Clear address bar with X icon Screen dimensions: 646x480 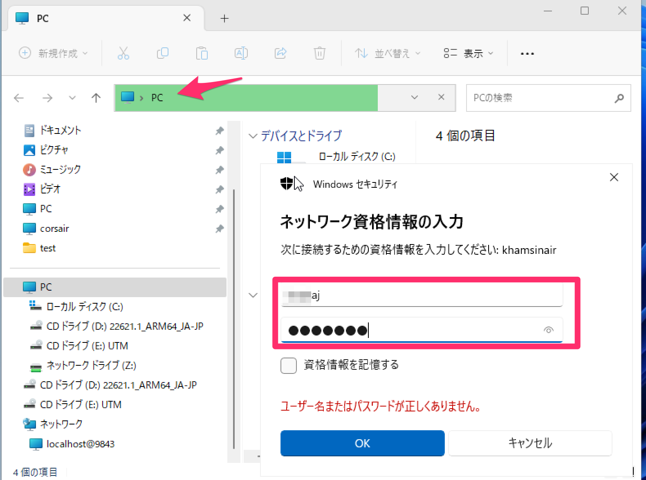point(441,97)
